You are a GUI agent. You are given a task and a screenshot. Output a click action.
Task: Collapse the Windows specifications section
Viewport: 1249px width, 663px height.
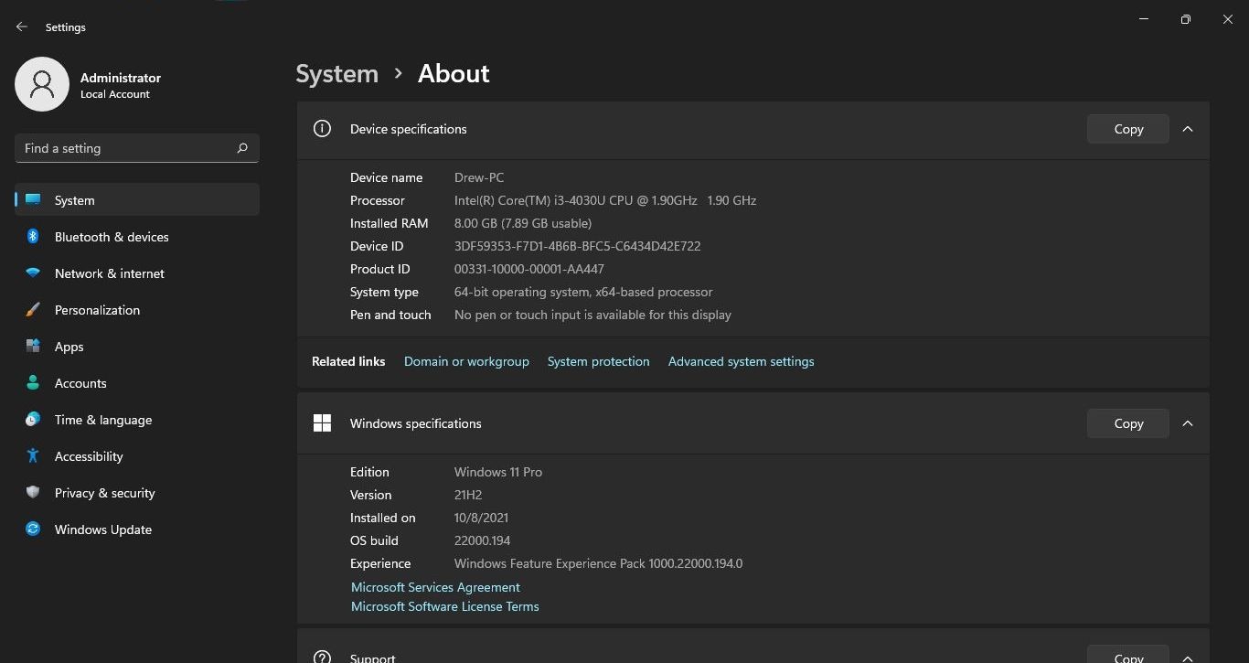coord(1188,423)
